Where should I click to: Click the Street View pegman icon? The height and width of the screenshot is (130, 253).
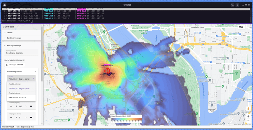pos(248,109)
